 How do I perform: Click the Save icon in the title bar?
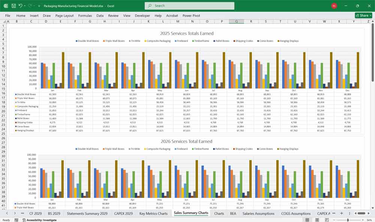point(13,6)
